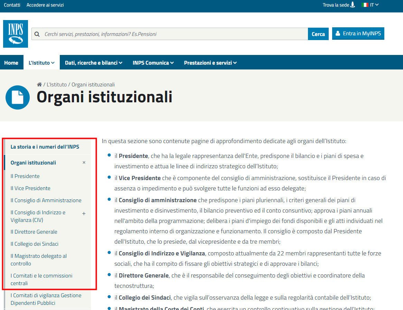Open Prestazioni e servizi menu

tap(210, 63)
